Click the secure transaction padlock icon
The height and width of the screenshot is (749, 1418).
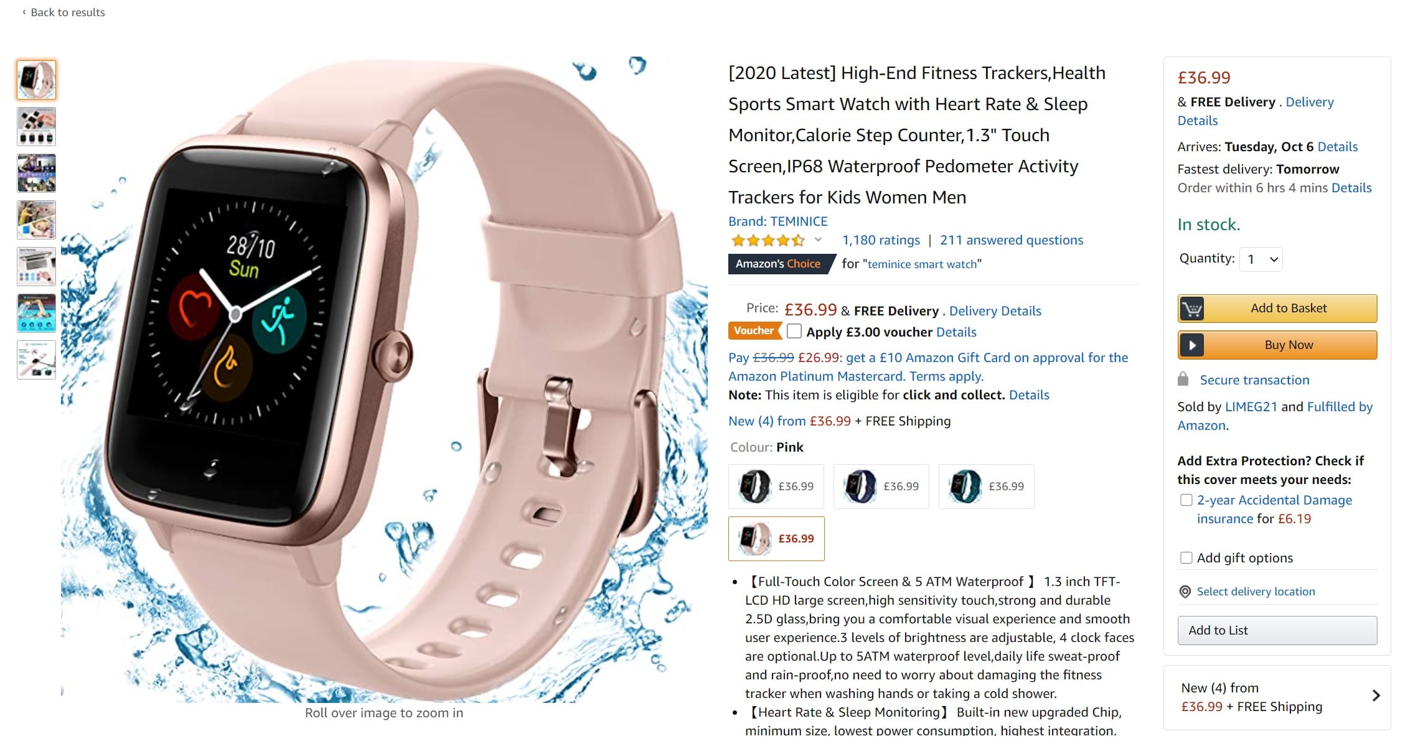[x=1183, y=379]
